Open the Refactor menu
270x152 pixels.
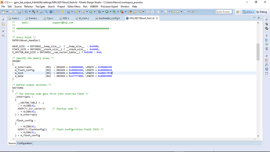point(29,6)
